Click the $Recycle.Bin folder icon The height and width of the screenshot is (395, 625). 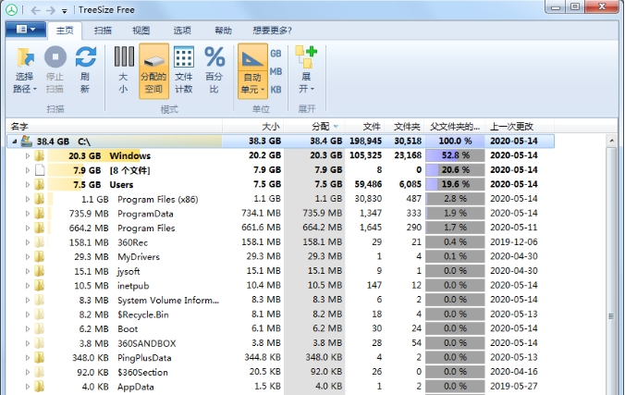tap(39, 315)
